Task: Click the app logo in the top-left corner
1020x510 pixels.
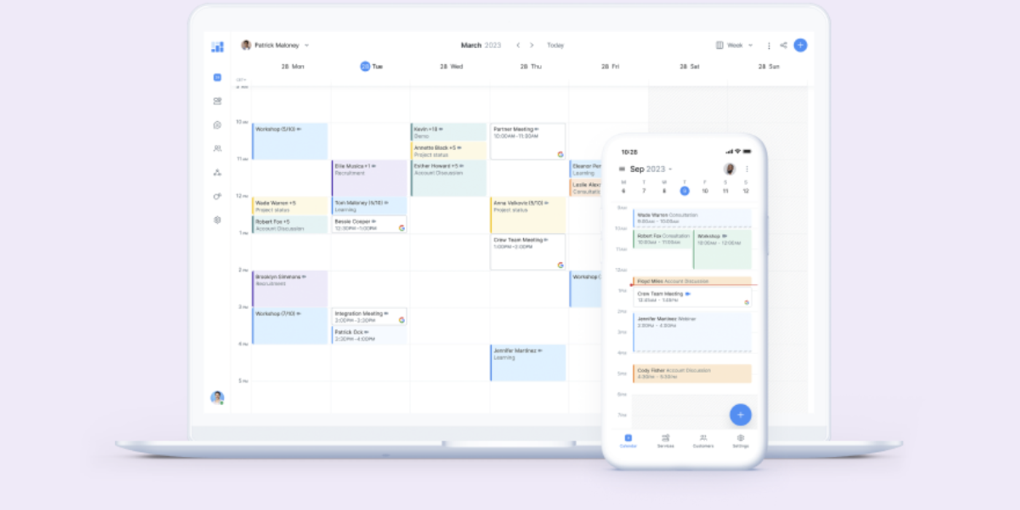Action: [218, 47]
